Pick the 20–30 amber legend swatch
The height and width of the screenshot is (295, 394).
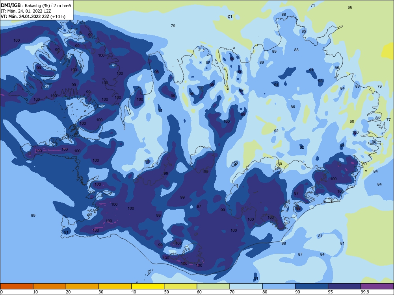tap(82, 286)
